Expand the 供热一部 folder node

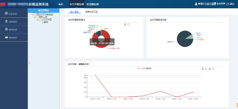click(x=35, y=17)
